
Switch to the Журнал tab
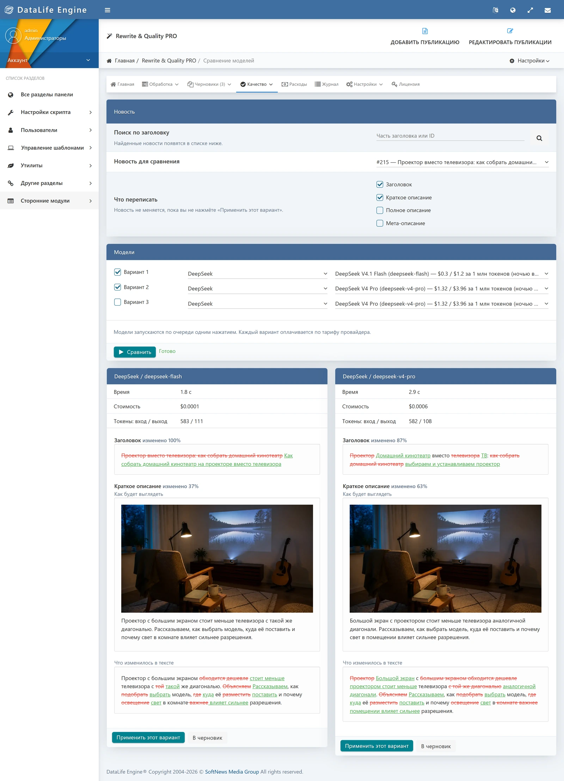(326, 84)
